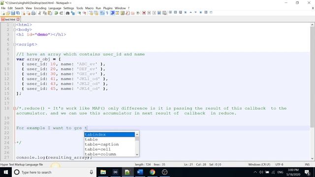The height and width of the screenshot is (177, 315).
Task: Close the test.html tab with its red X
Action: [18, 19]
